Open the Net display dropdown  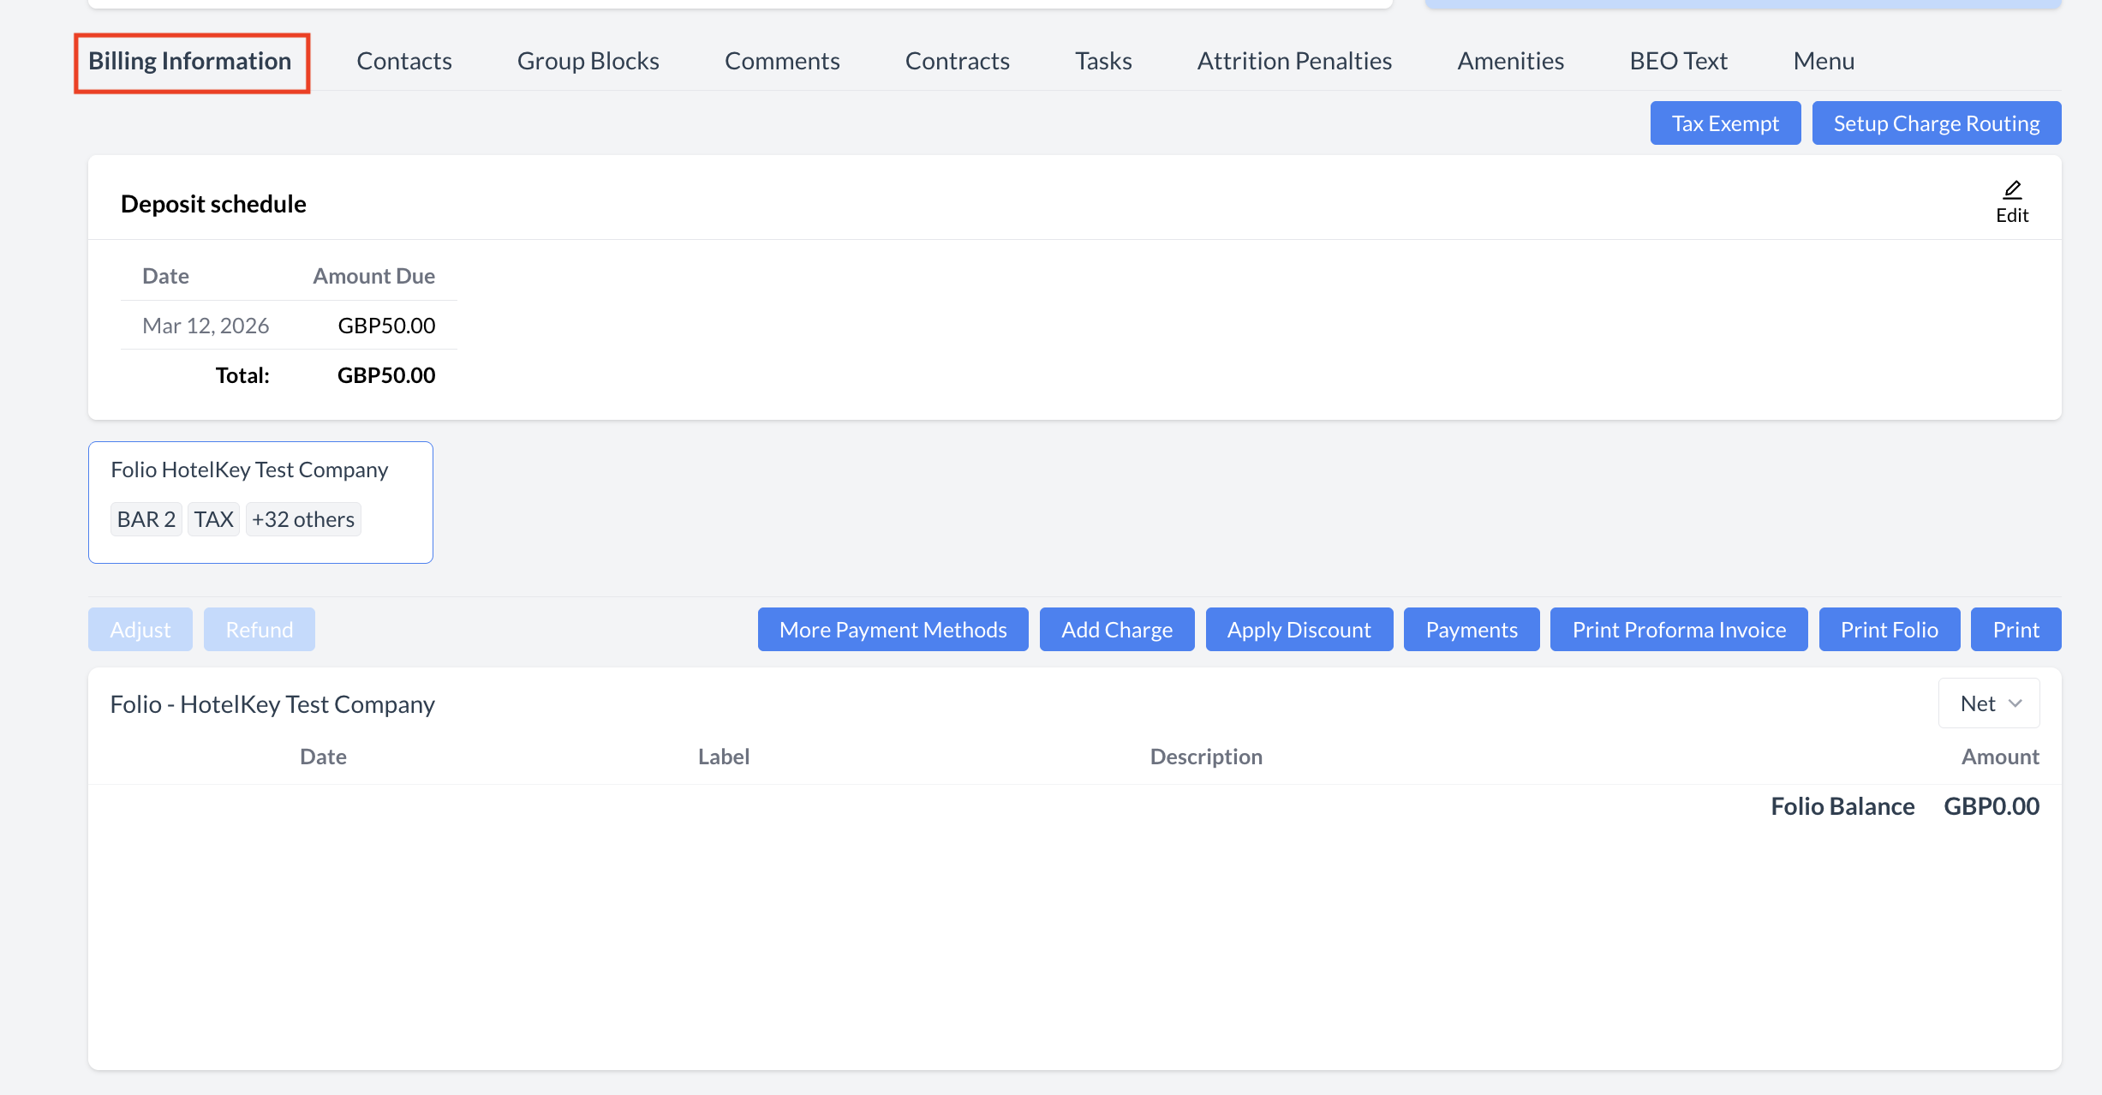coord(1989,703)
